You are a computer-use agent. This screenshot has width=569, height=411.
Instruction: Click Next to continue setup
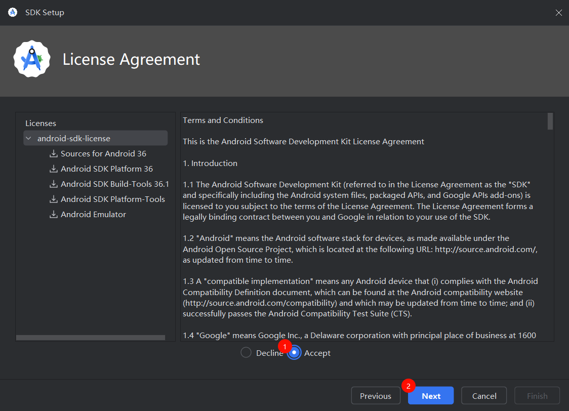431,396
